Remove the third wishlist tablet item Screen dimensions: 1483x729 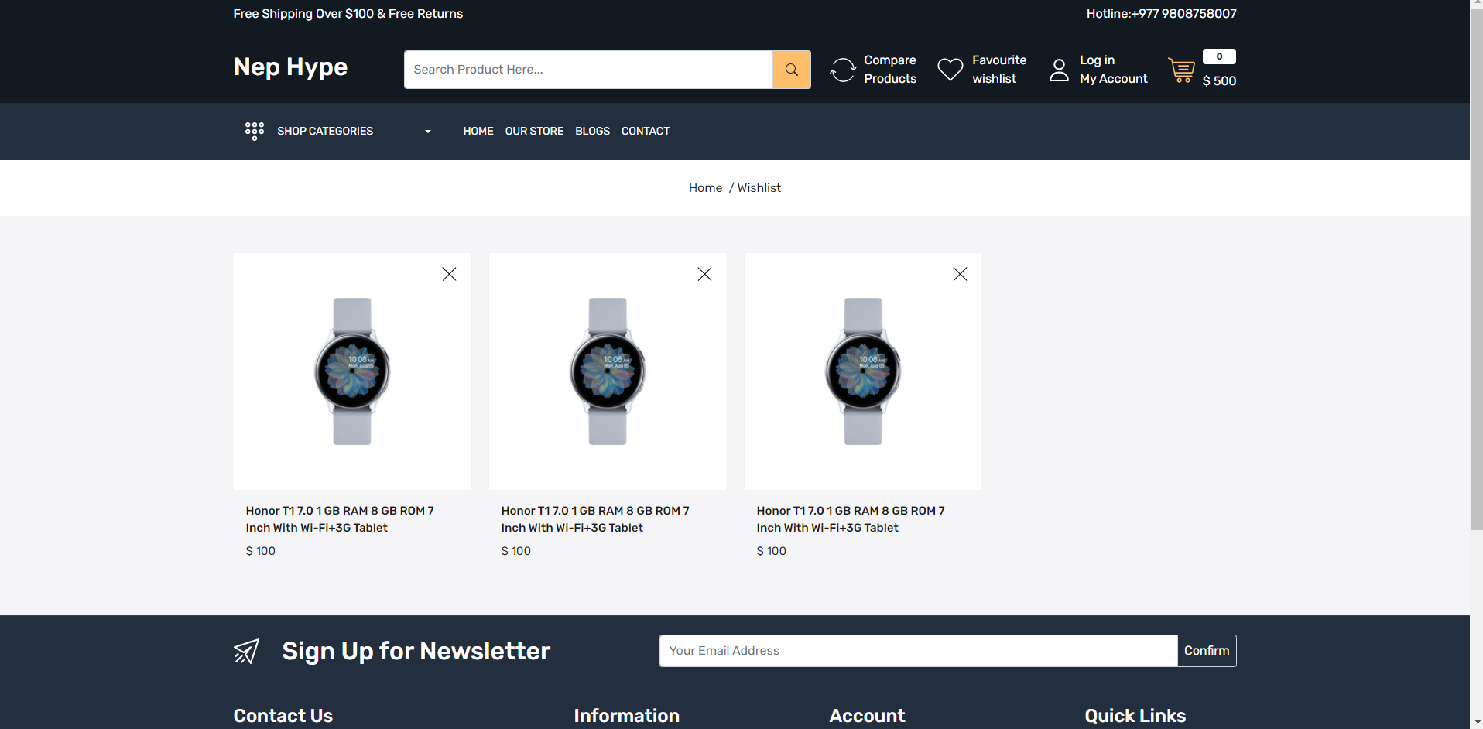click(x=960, y=274)
